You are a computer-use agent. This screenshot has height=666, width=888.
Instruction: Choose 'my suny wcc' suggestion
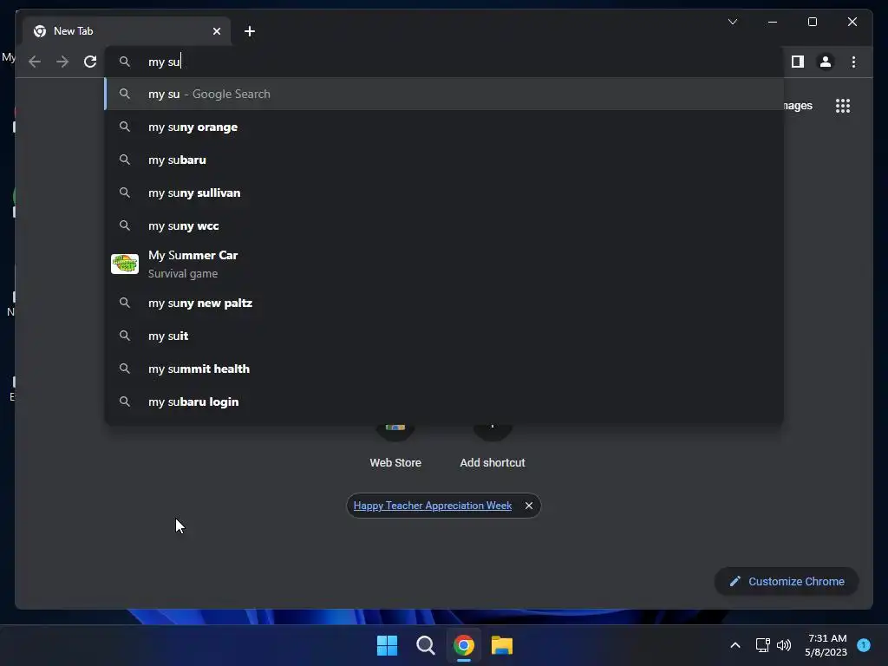point(444,225)
